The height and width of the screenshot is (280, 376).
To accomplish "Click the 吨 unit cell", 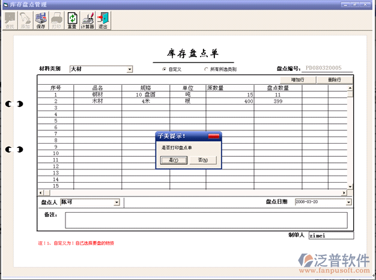I will [x=188, y=94].
